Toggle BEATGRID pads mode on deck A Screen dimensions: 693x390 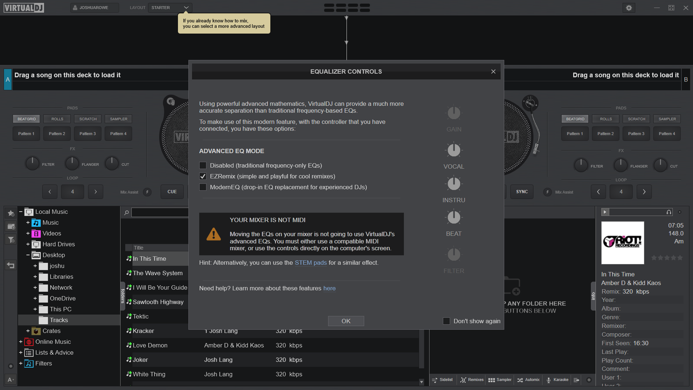27,119
